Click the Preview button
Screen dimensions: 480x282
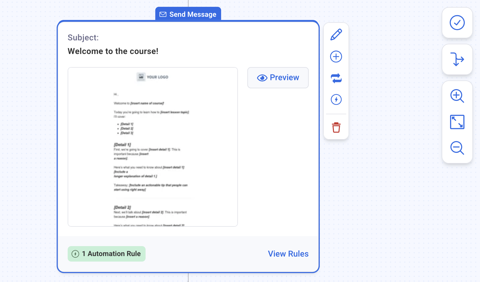tap(278, 78)
